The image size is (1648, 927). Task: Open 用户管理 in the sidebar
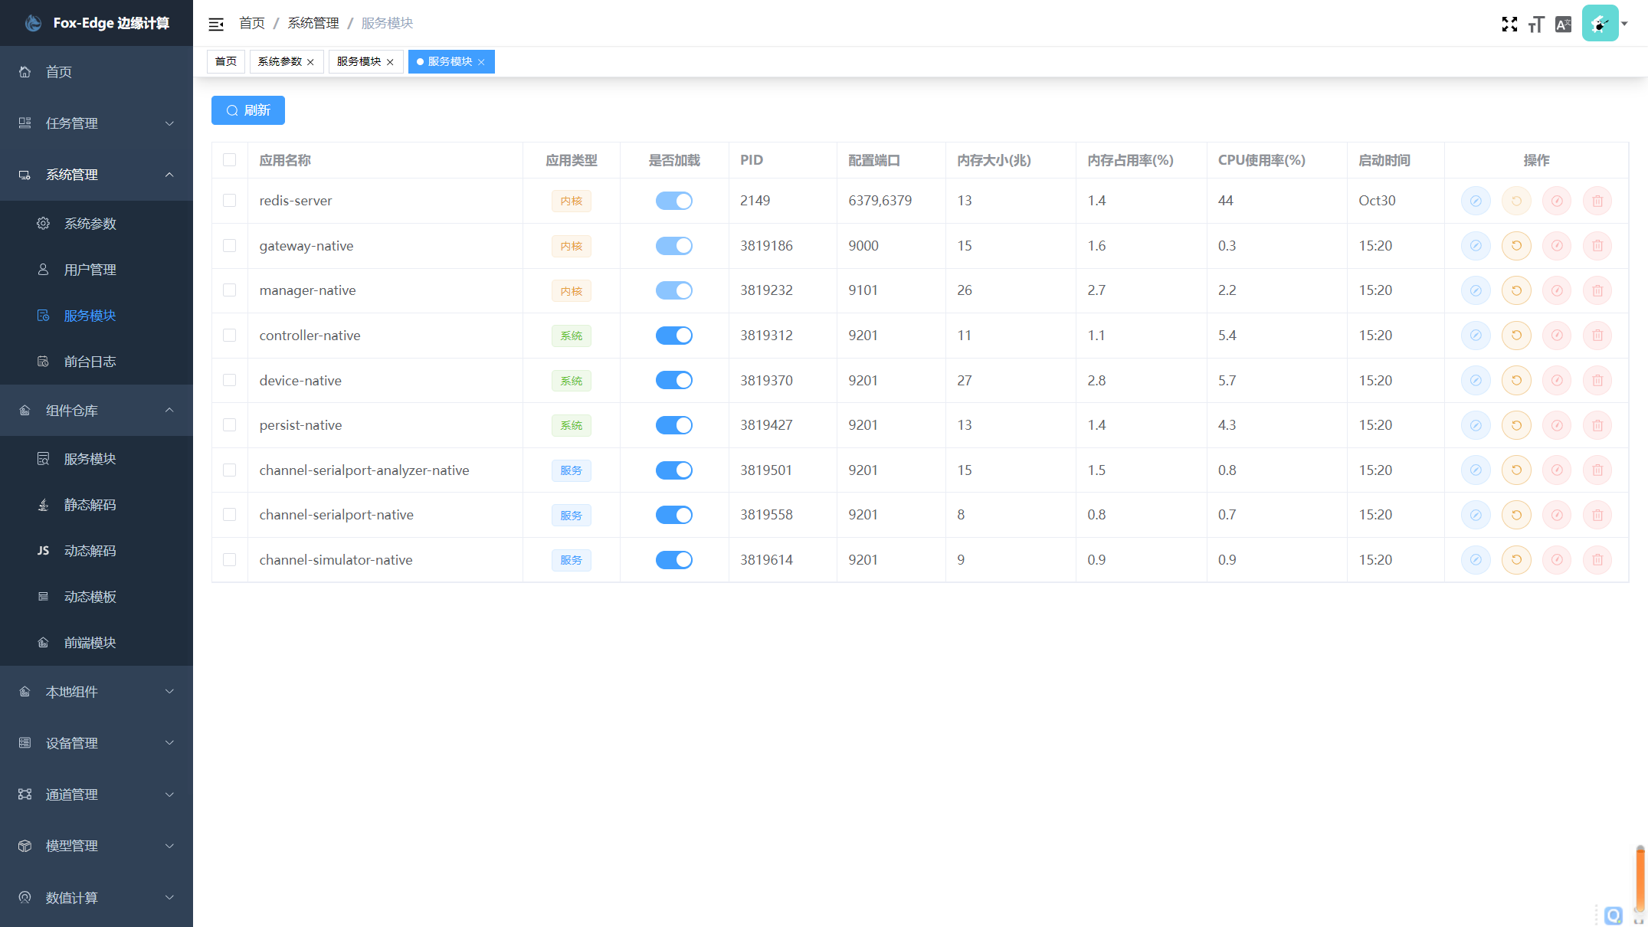tap(97, 270)
